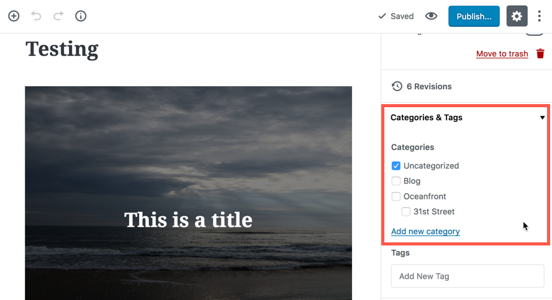Enable the Oceanfront category checkbox
The height and width of the screenshot is (300, 552).
396,196
